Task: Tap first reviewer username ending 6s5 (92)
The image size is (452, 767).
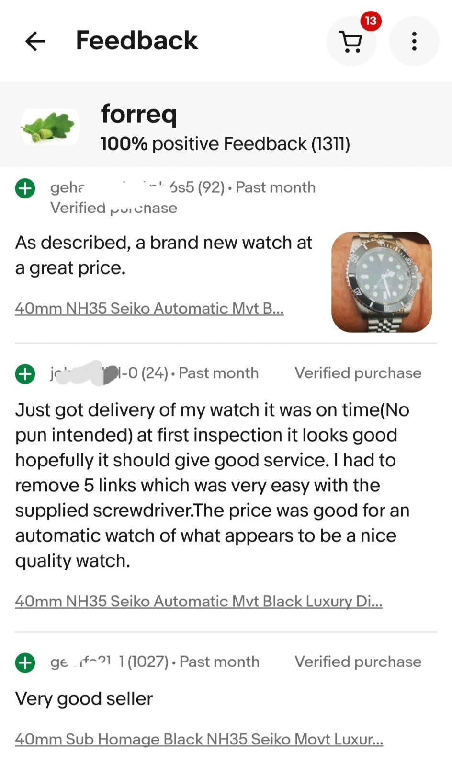Action: click(x=136, y=187)
